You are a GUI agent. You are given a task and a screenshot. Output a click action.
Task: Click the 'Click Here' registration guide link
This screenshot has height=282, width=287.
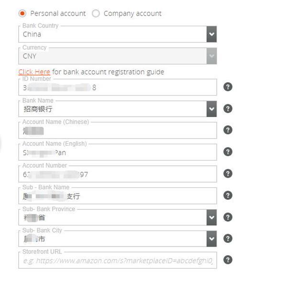(34, 72)
